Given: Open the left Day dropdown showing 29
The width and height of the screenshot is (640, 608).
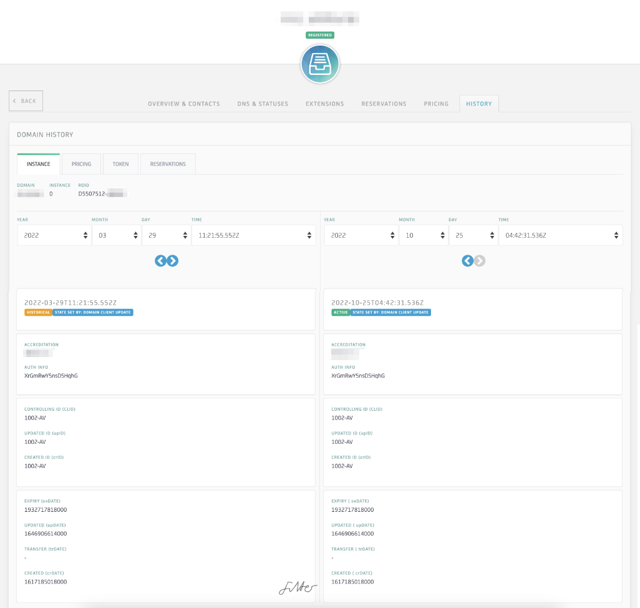Looking at the screenshot, I should pyautogui.click(x=167, y=235).
